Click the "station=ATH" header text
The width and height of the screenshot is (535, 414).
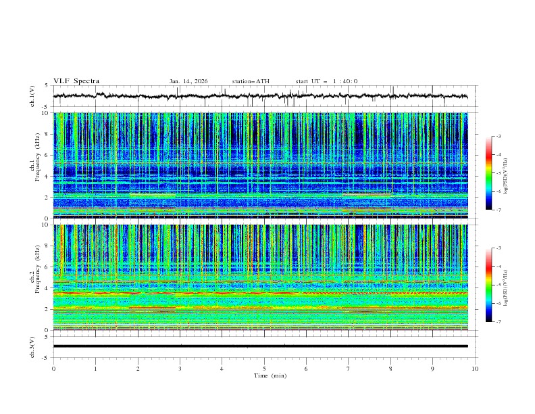tap(251, 81)
